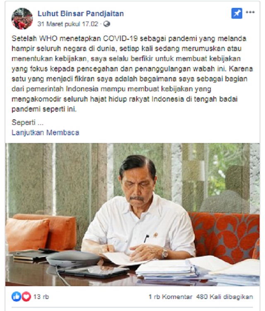
Task: Click the orange sofa area in photo
Action: point(225,235)
